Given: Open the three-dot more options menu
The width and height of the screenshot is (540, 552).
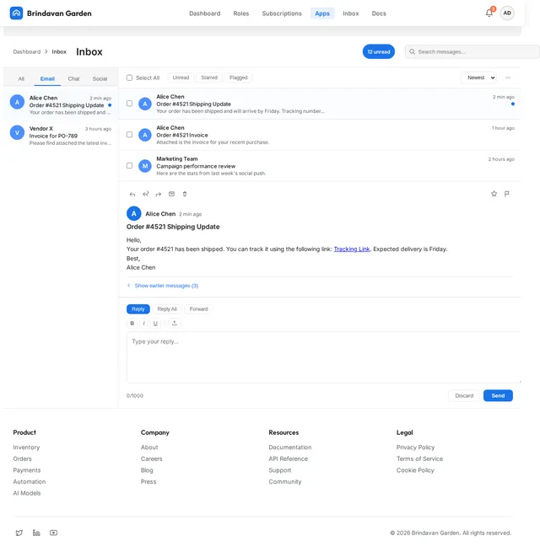Looking at the screenshot, I should point(508,78).
